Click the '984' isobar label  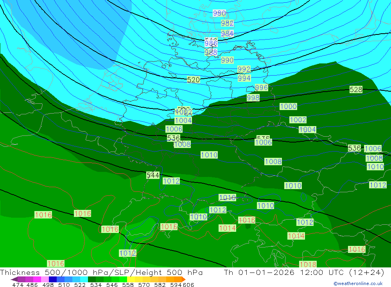(227, 33)
